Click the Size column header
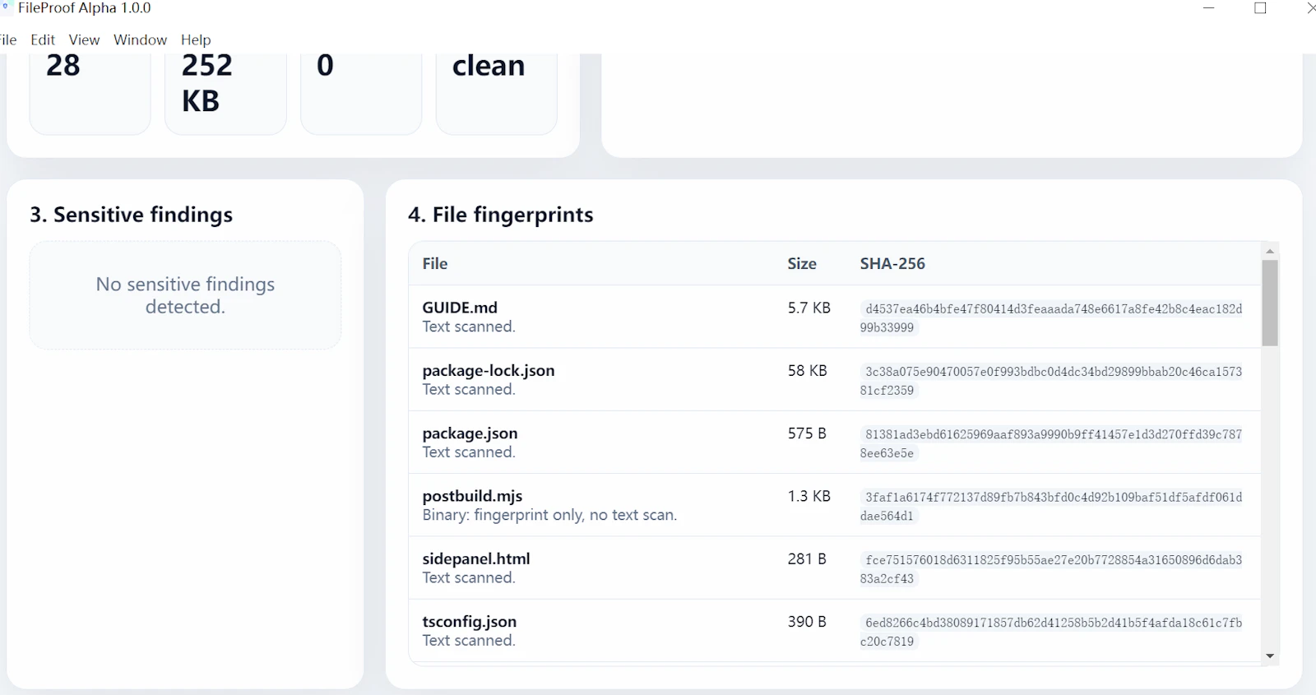Viewport: 1316px width, 695px height. pyautogui.click(x=802, y=264)
